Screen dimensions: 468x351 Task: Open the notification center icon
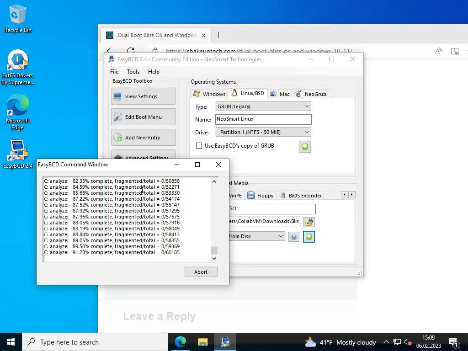pyautogui.click(x=454, y=342)
